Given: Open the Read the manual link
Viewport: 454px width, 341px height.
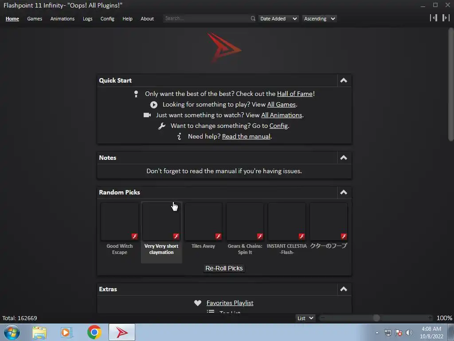Looking at the screenshot, I should [246, 136].
